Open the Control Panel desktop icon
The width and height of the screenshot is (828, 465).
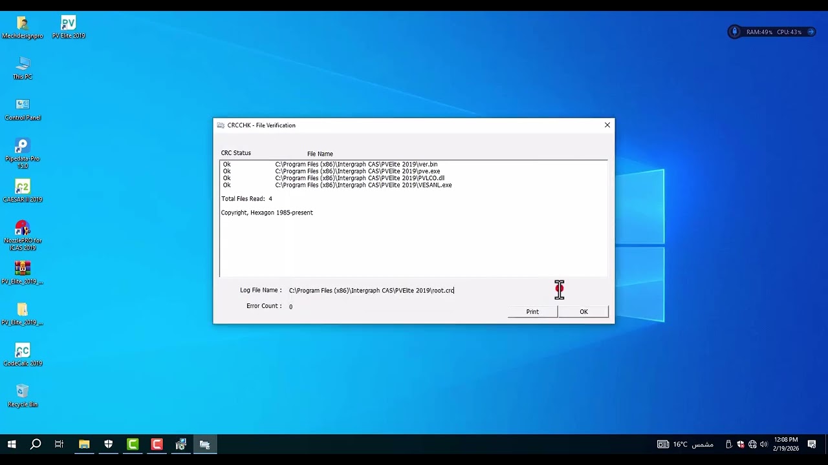[23, 109]
